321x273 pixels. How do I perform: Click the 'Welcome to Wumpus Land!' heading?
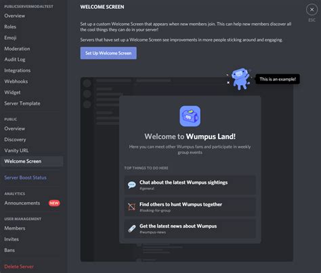(x=190, y=136)
